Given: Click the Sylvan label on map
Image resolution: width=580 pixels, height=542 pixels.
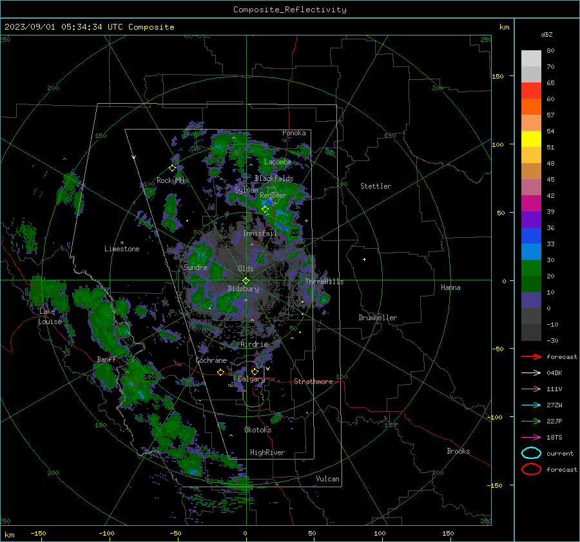Looking at the screenshot, I should [x=246, y=190].
